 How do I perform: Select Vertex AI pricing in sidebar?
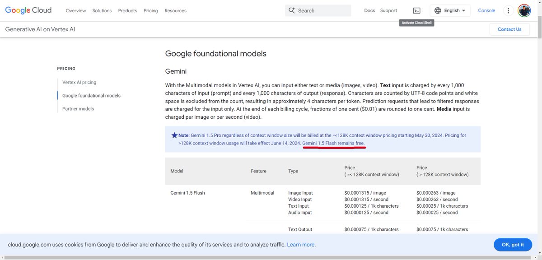pyautogui.click(x=79, y=82)
